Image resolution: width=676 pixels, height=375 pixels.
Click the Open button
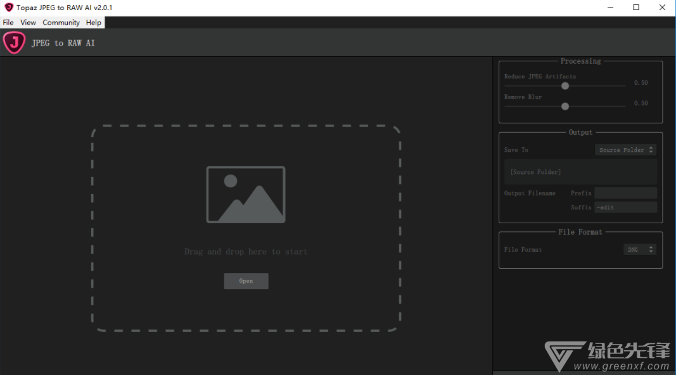[x=246, y=281]
